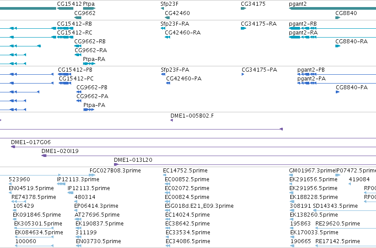Click EST EK190837.5prime

pos(99,224)
